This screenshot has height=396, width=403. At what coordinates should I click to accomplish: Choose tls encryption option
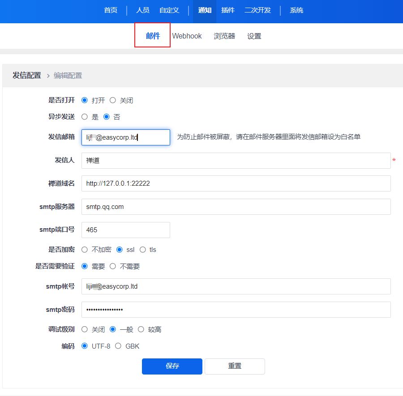[143, 250]
